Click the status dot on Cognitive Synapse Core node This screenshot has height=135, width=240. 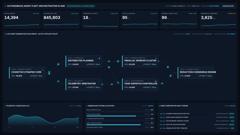(43, 70)
